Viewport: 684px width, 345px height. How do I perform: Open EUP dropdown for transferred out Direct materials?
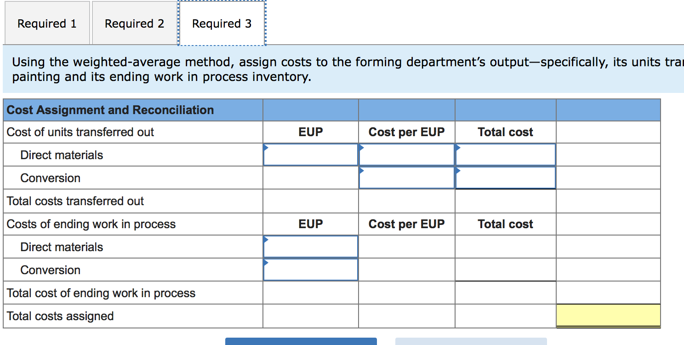(x=311, y=155)
